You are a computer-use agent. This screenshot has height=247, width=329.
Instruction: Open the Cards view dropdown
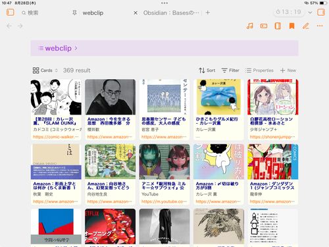pos(45,70)
